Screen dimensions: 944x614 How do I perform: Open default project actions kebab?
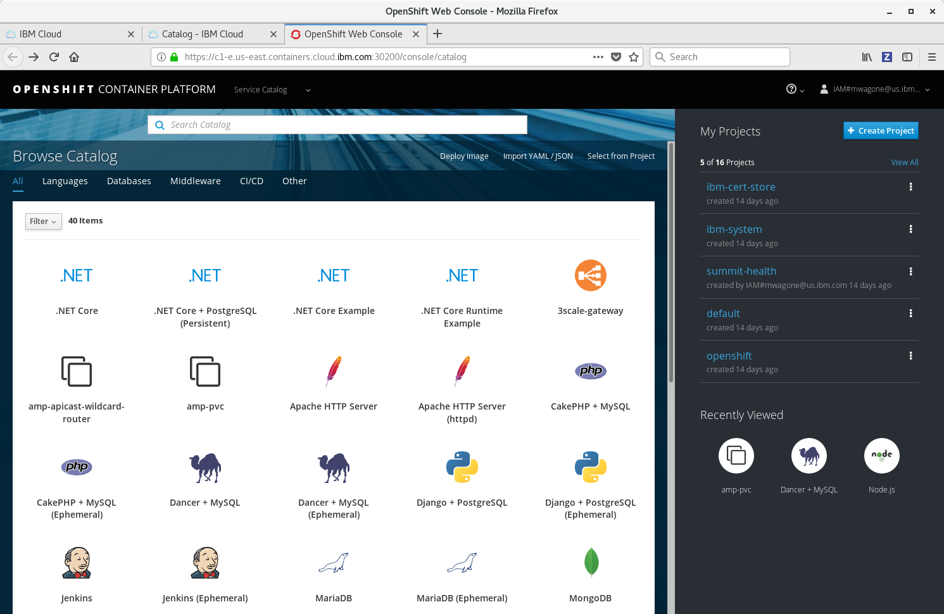pyautogui.click(x=910, y=313)
